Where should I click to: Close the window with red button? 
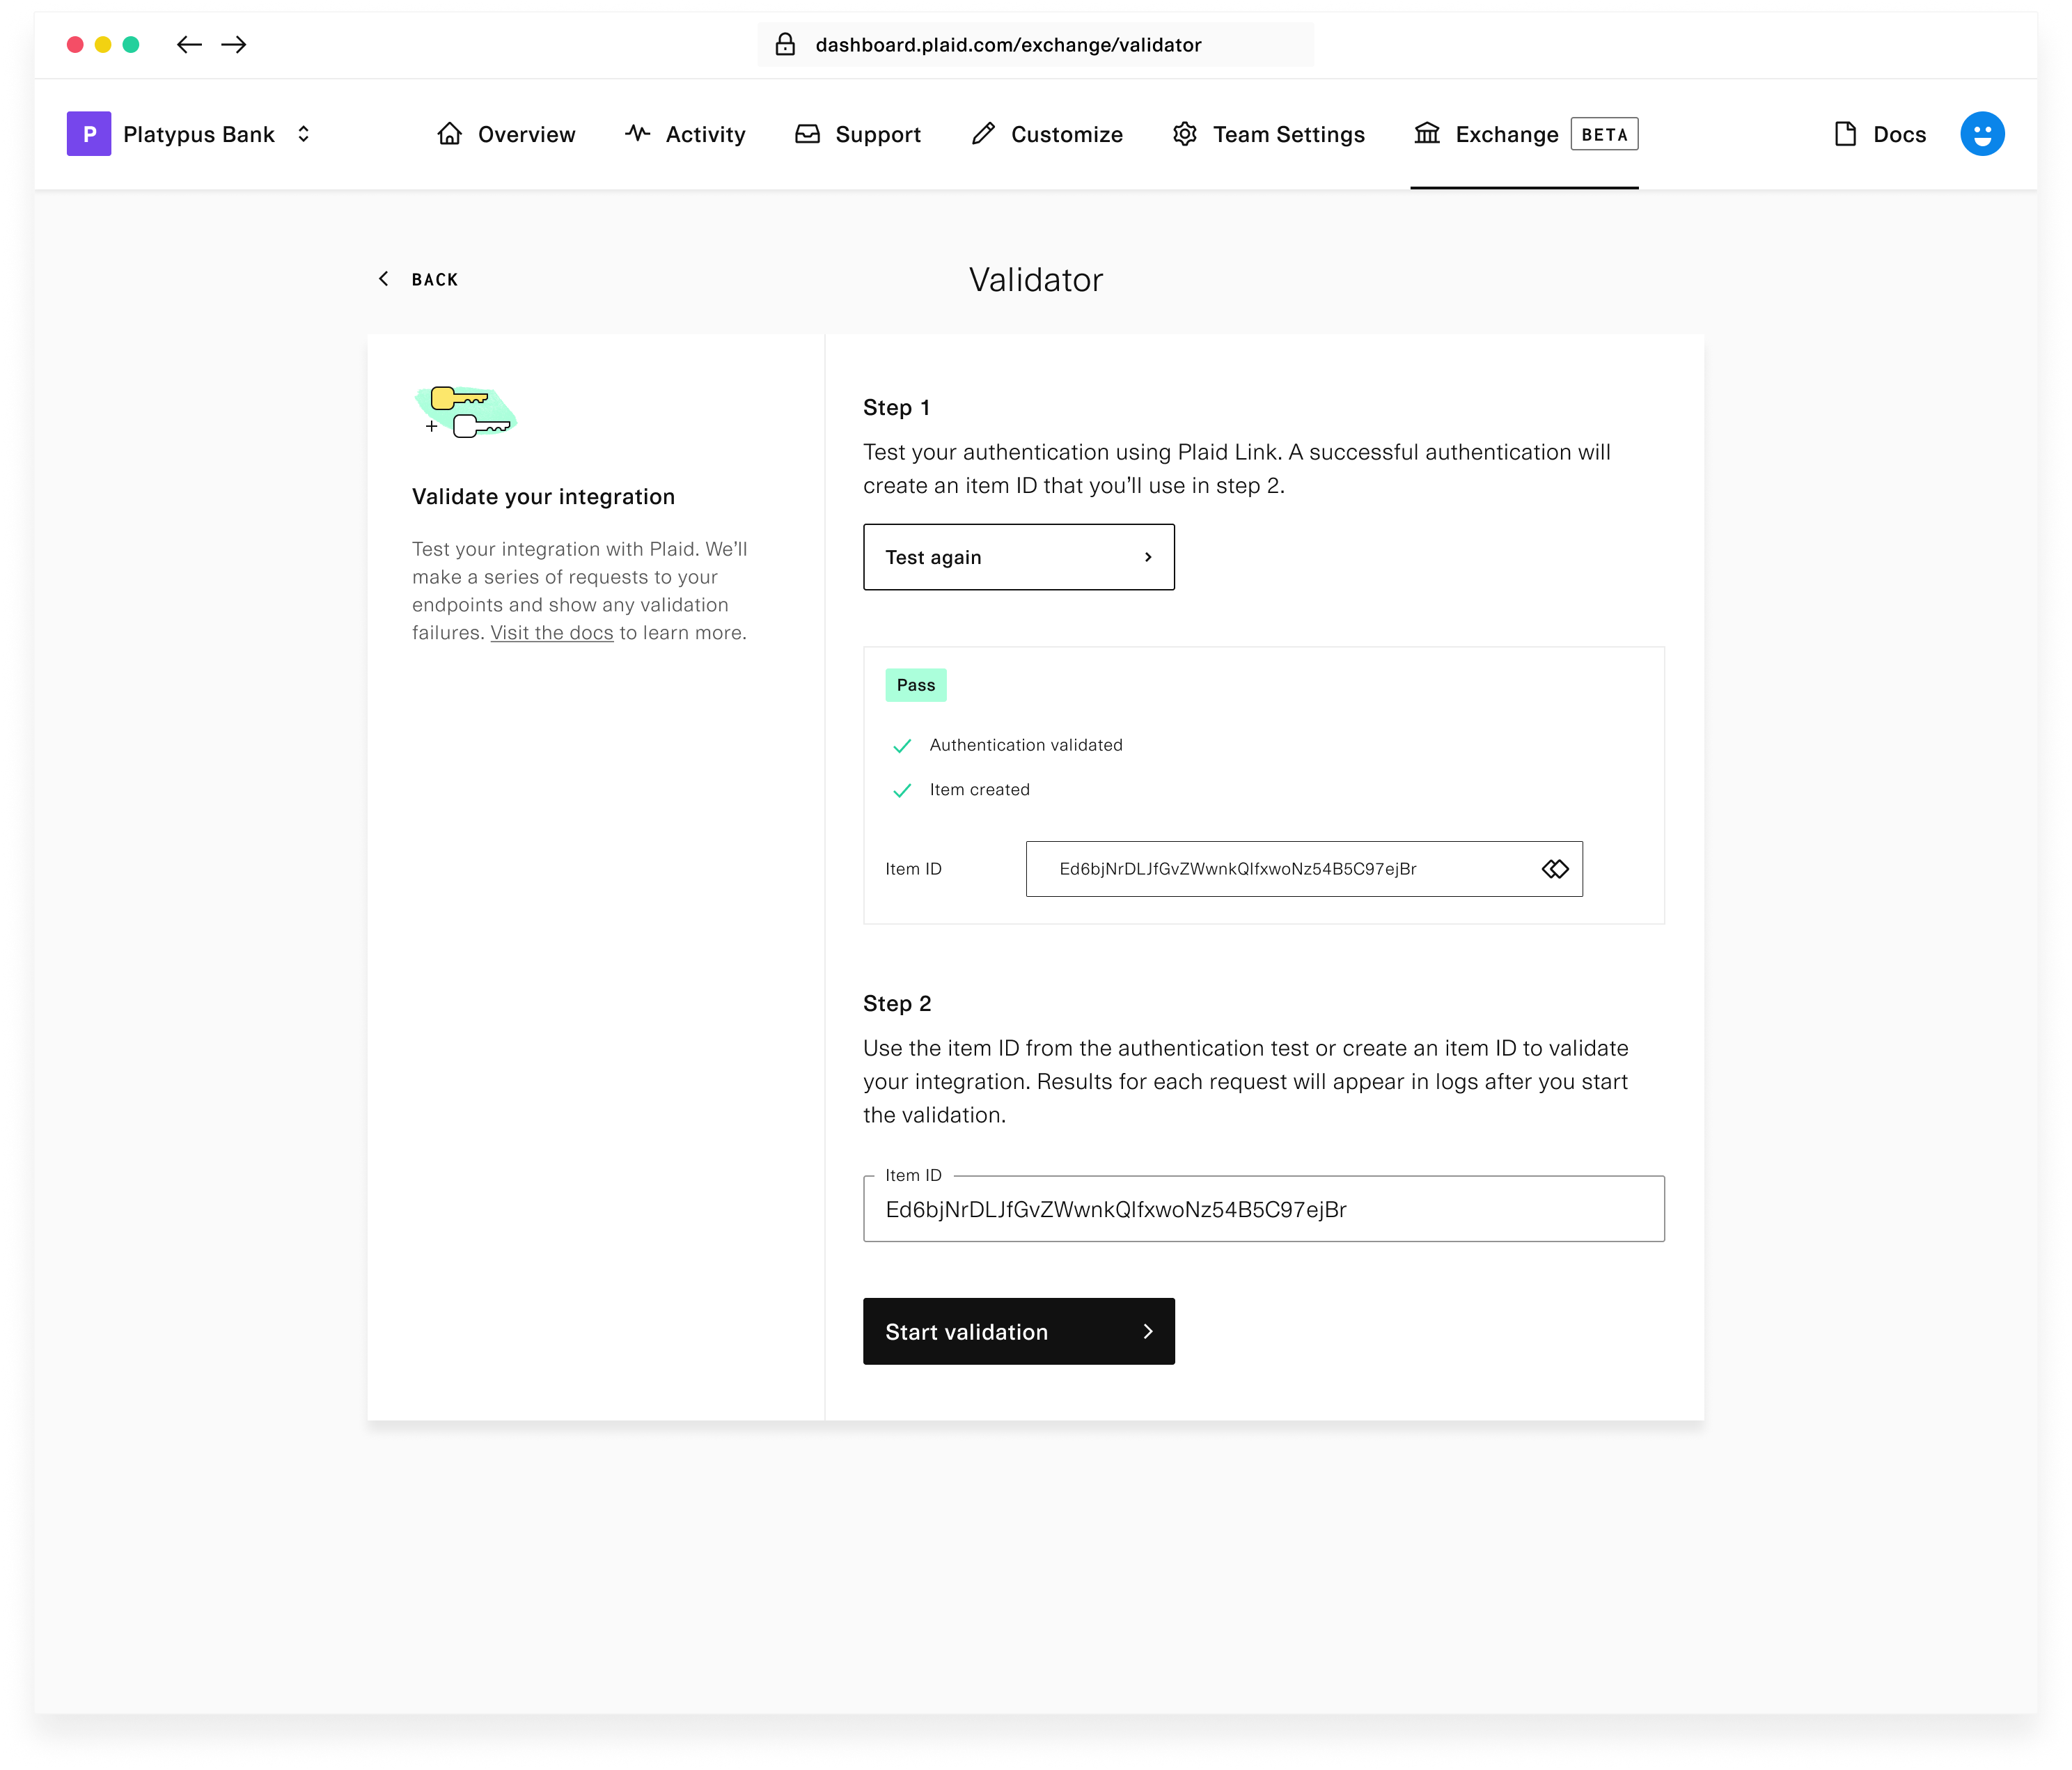tap(75, 44)
